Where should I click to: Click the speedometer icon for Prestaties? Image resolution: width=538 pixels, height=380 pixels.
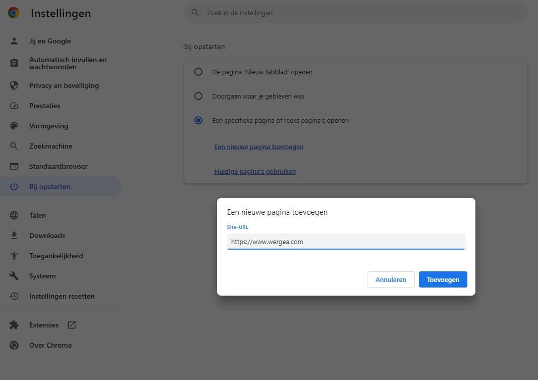[14, 106]
